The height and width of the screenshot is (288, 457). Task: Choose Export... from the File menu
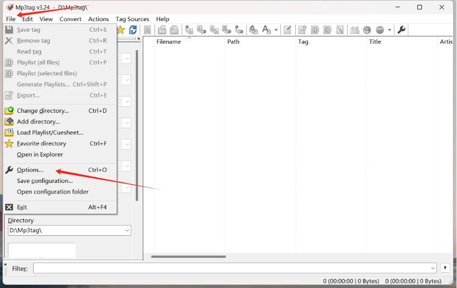60,96
